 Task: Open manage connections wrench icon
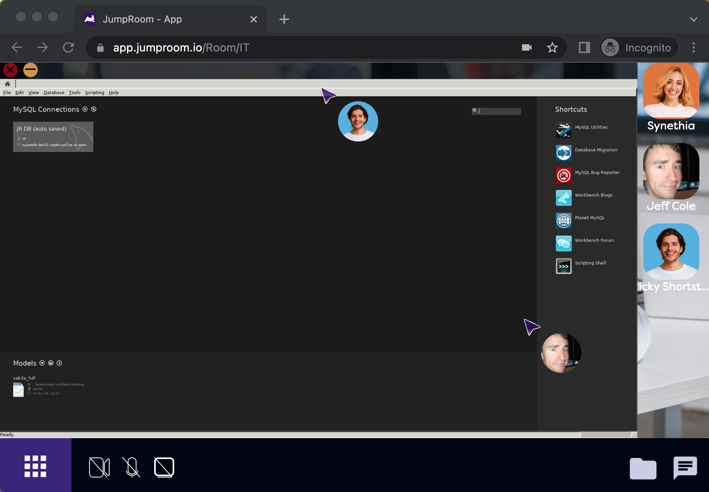[x=94, y=109]
